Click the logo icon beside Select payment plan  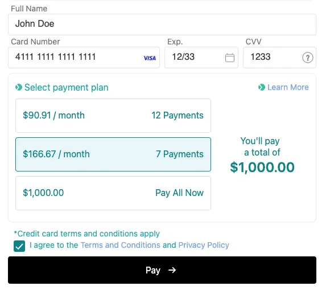coord(19,87)
